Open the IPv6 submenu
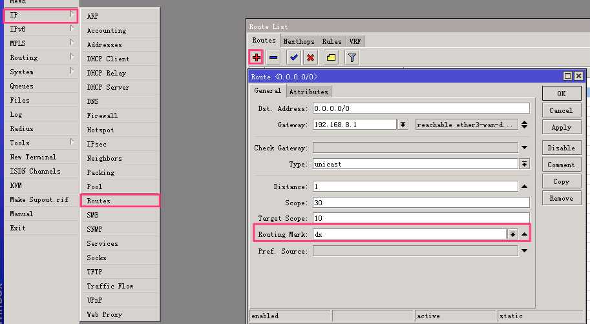Image resolution: width=590 pixels, height=324 pixels. (x=41, y=29)
